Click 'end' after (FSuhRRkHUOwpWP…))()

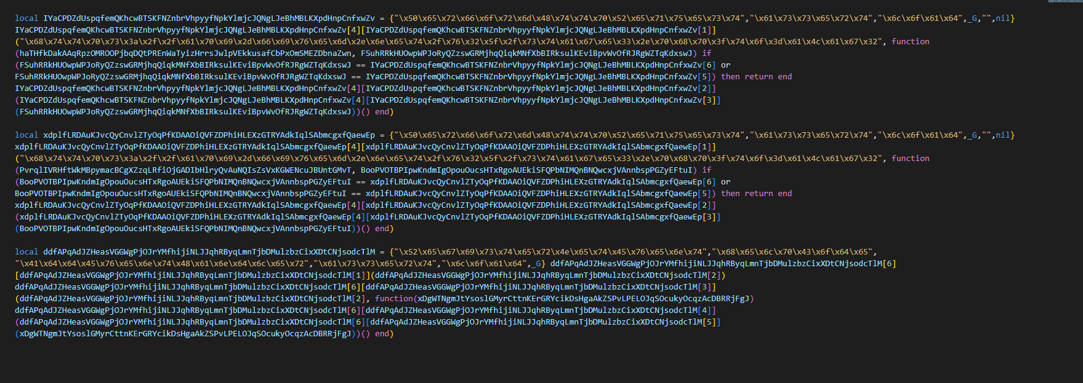pos(382,112)
